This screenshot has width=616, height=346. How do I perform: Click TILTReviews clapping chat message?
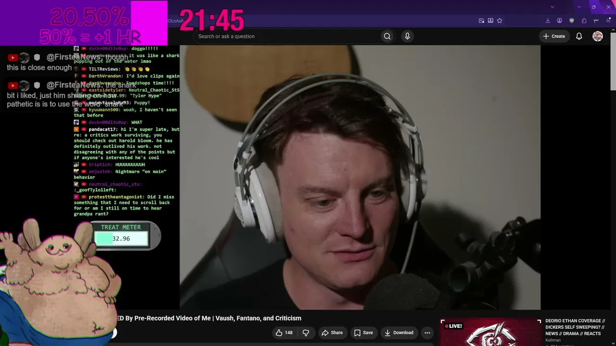(112, 69)
